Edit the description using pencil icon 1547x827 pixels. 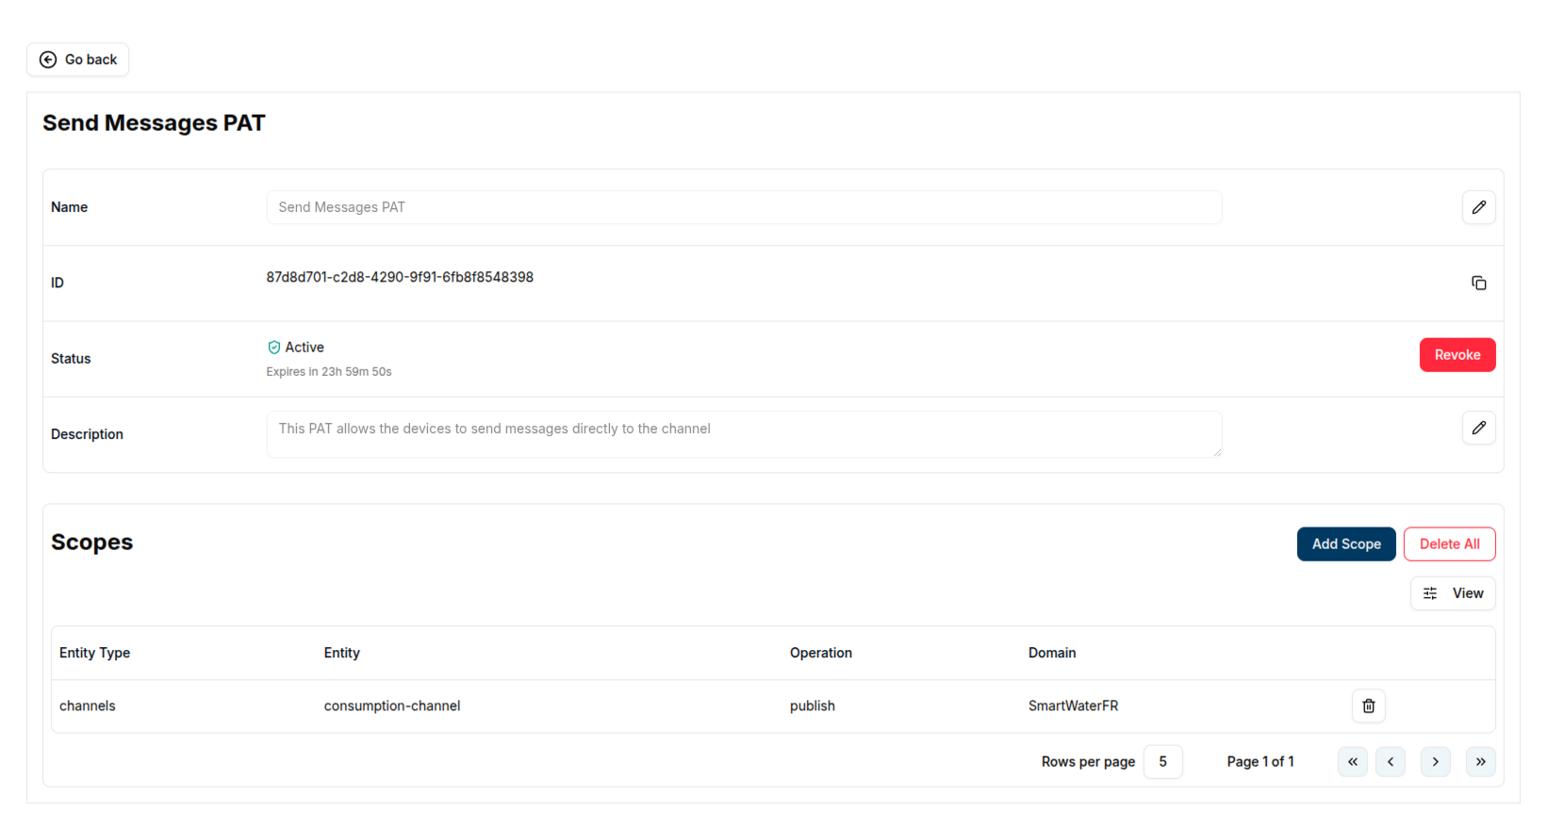(x=1478, y=429)
